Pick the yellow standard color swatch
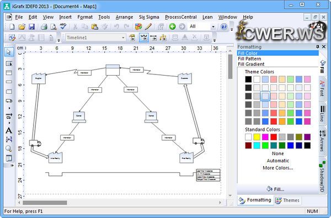This screenshot has height=218, width=331. click(x=257, y=137)
